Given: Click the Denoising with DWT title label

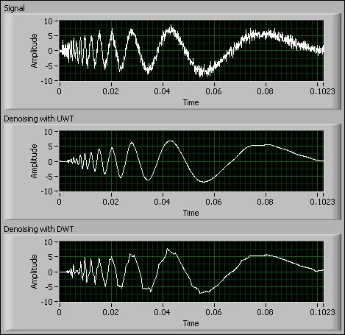Looking at the screenshot, I should 39,229.
